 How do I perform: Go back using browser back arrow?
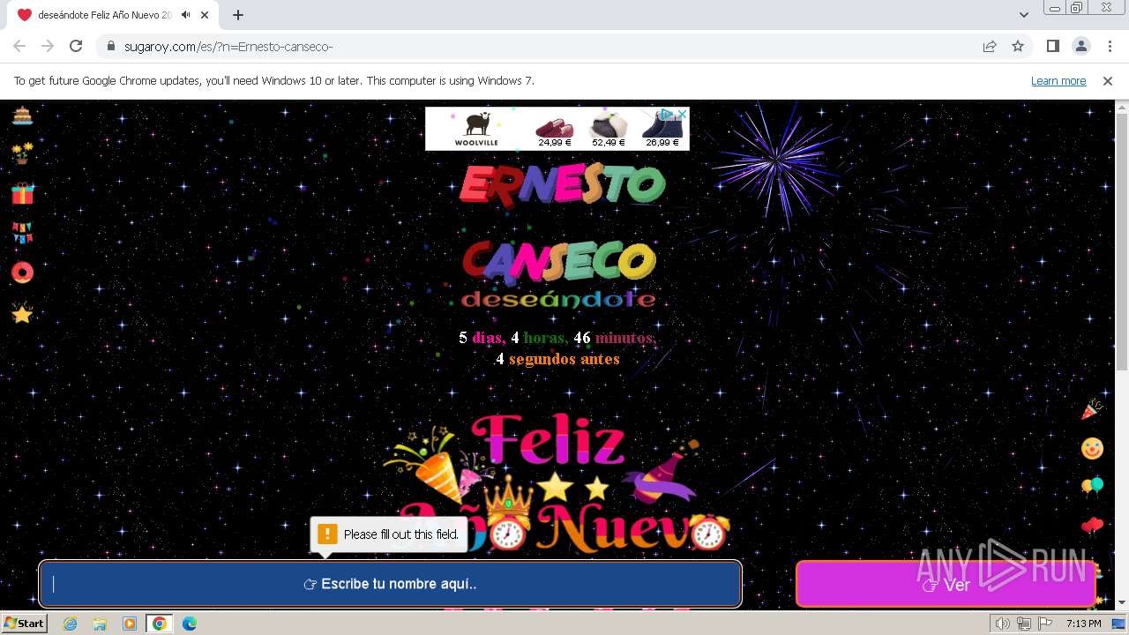[x=19, y=46]
